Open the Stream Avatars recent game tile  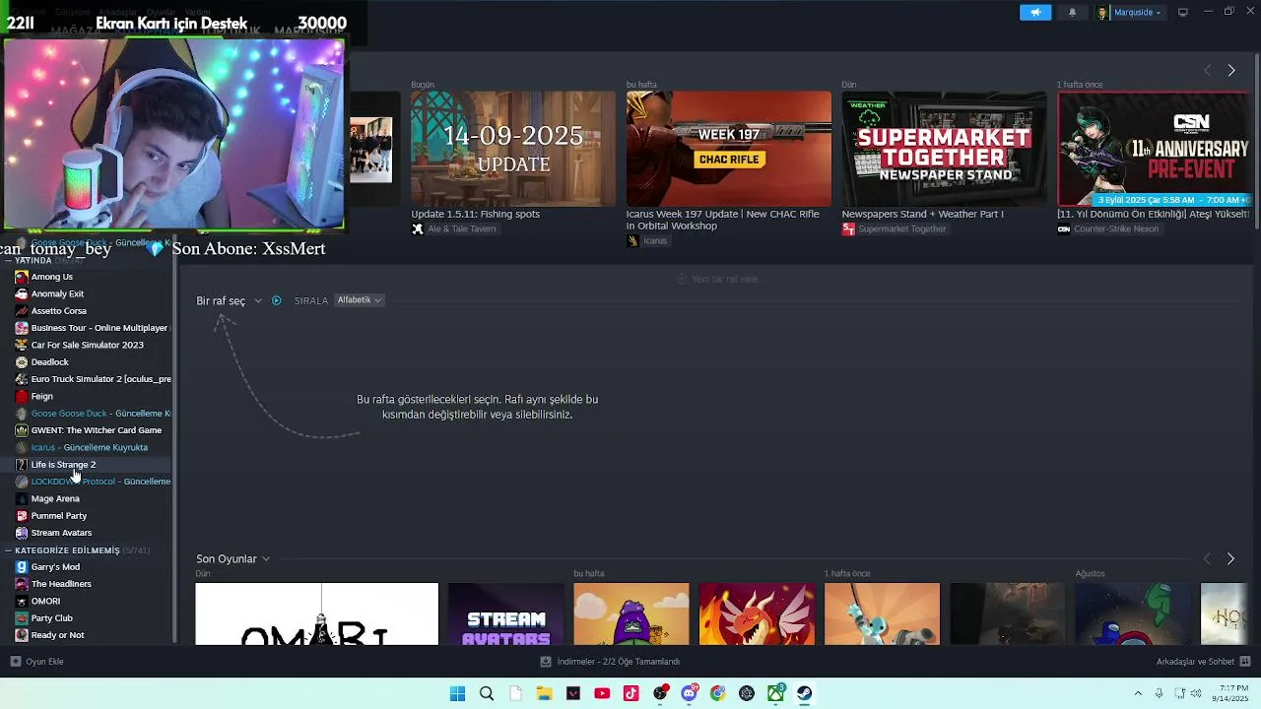point(505,613)
